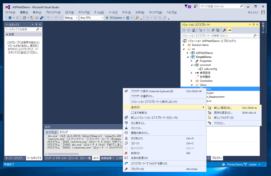Viewport: 271px width, 176px height.
Task: Close the Toolbox panel
Action: click(x=40, y=25)
